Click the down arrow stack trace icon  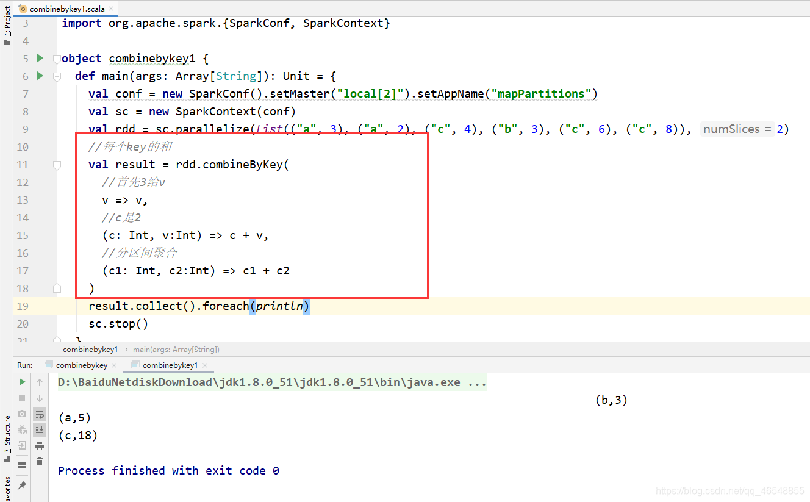(x=40, y=398)
